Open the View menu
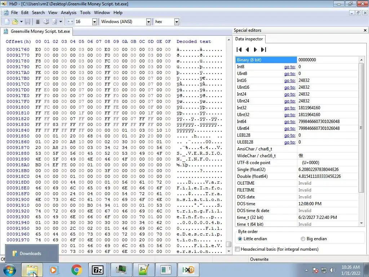 53,13
